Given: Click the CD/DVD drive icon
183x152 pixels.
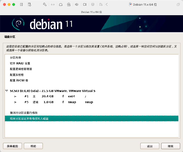Looking at the screenshot, I should click(69, 5).
